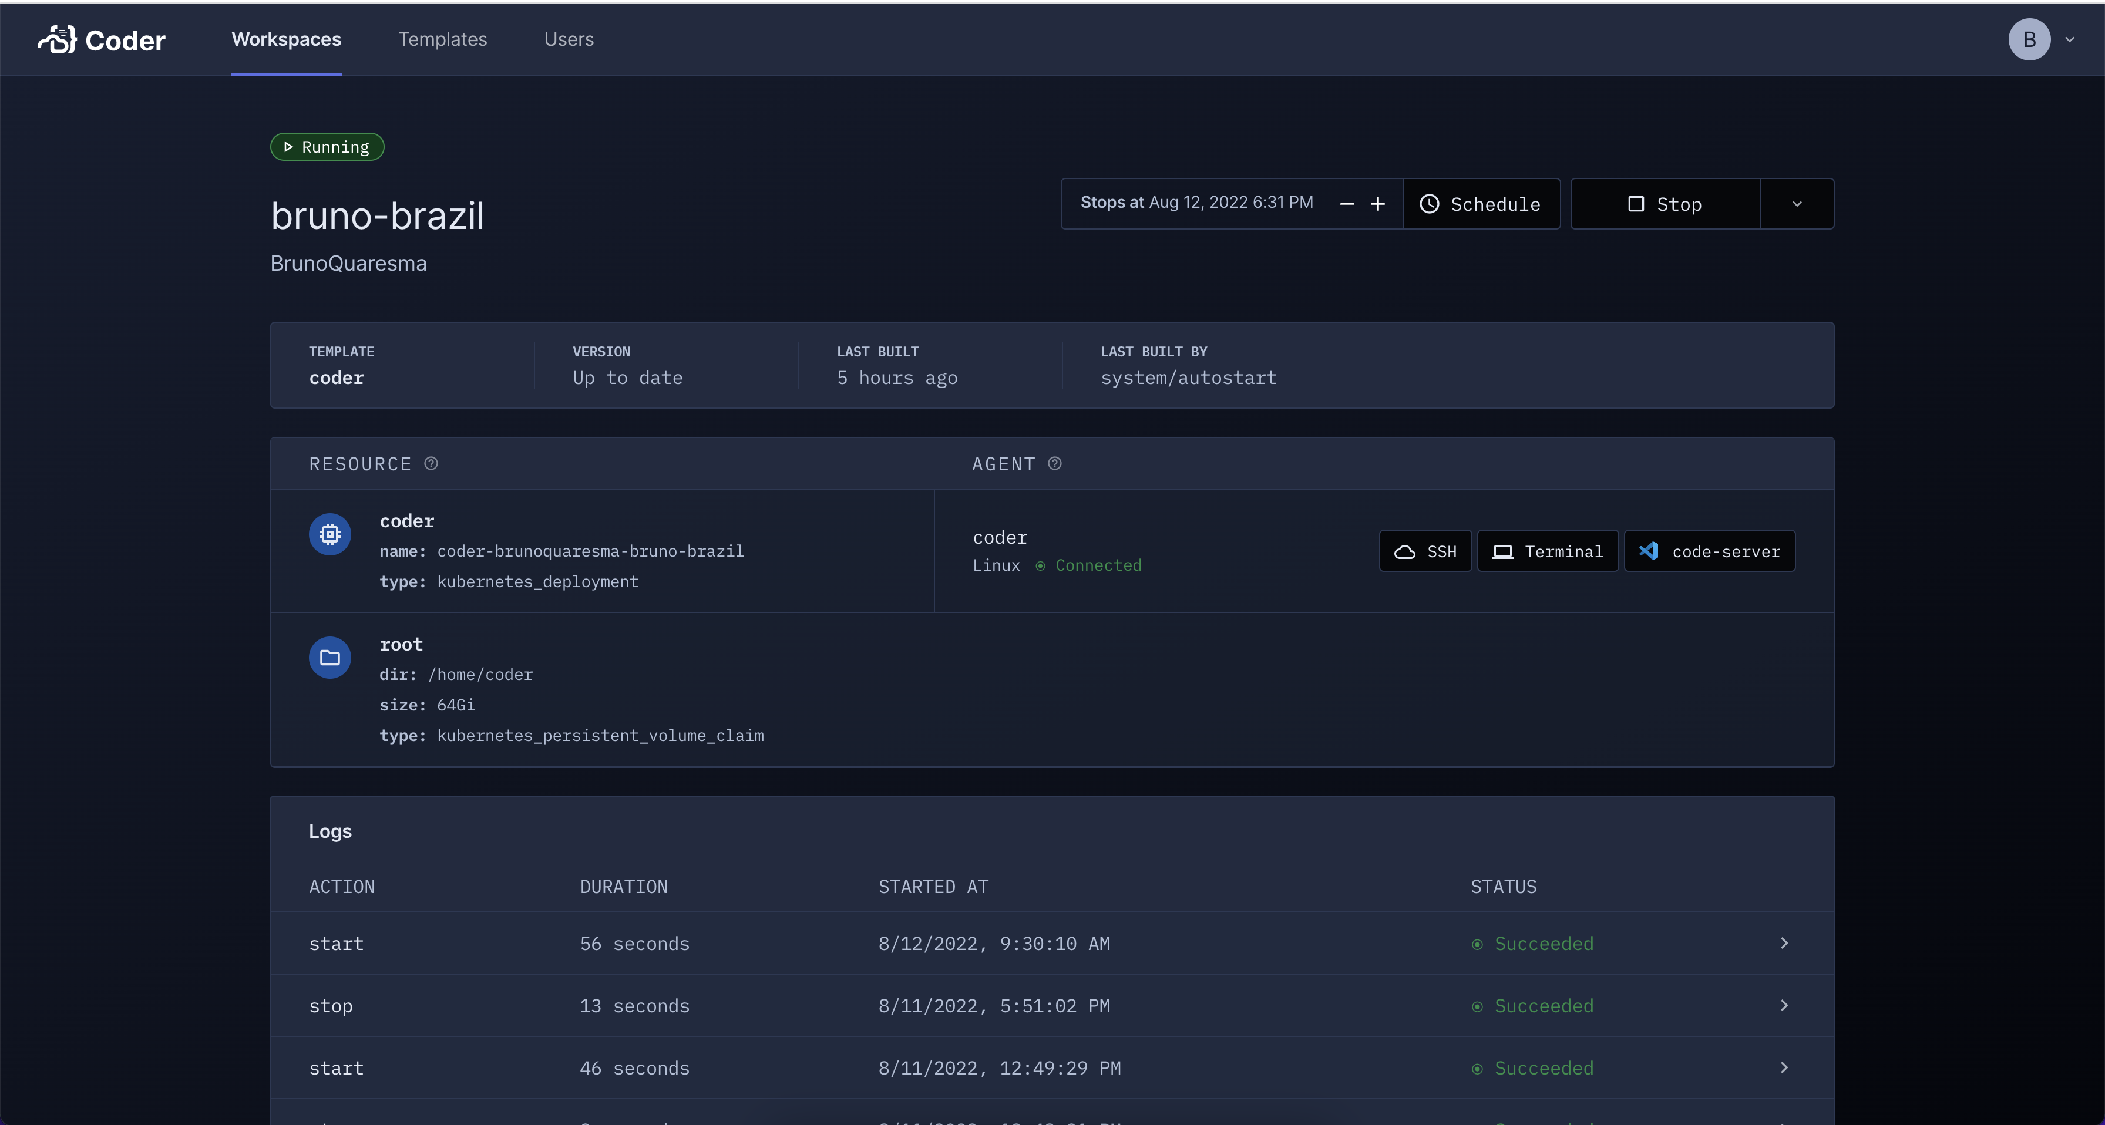Viewport: 2105px width, 1125px height.
Task: Go to the Templates tab
Action: point(442,39)
